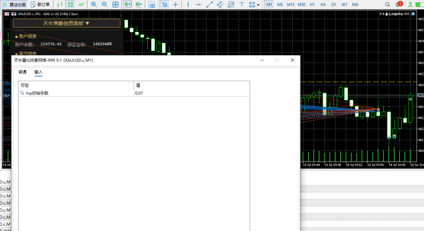Draw a horizontal line object
Viewport: 424px width, 231px height.
coord(199,5)
